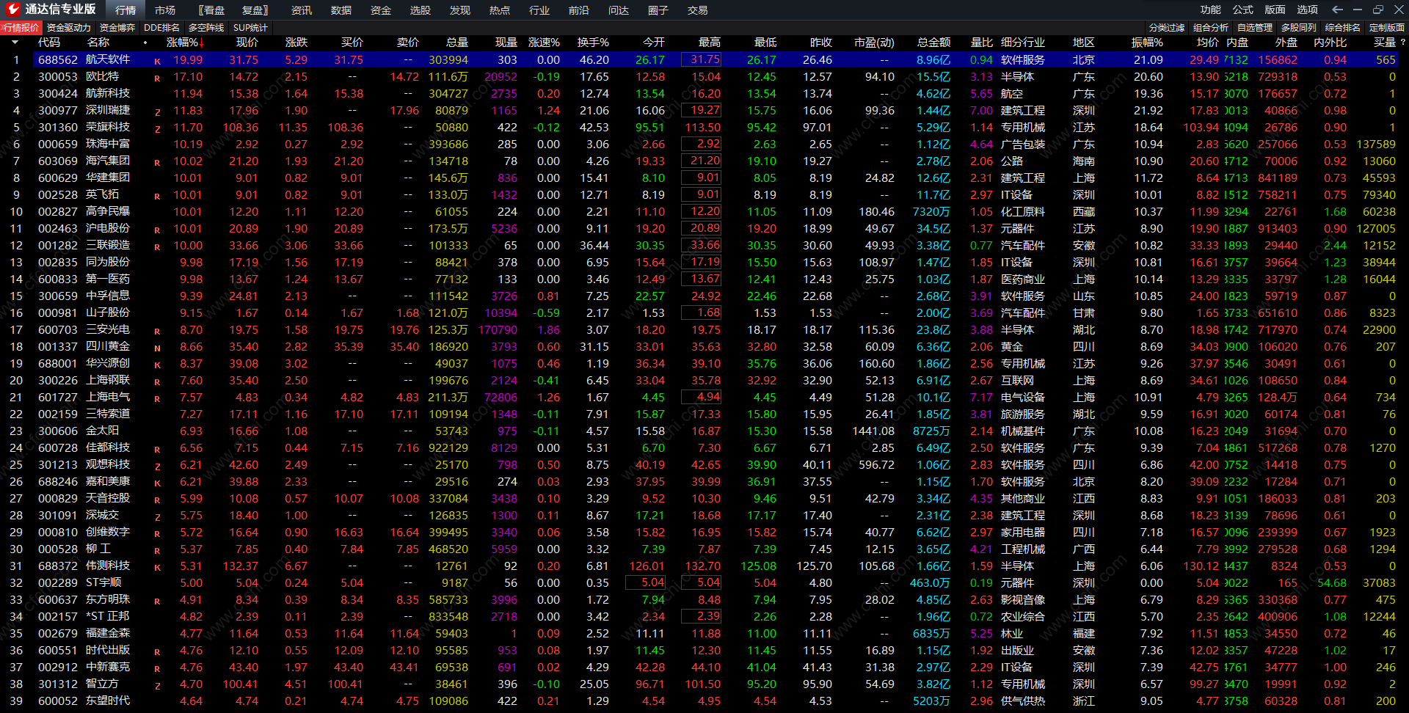Click the red 通达信 application logo

(x=12, y=10)
